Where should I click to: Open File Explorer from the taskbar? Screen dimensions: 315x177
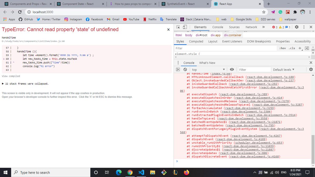click(153, 172)
